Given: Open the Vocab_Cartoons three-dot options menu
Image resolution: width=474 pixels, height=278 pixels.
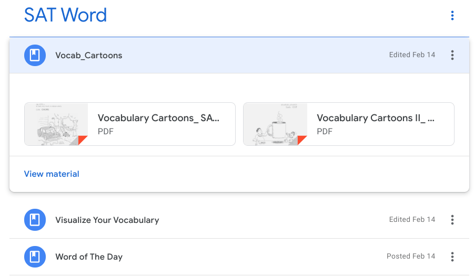Looking at the screenshot, I should point(452,55).
